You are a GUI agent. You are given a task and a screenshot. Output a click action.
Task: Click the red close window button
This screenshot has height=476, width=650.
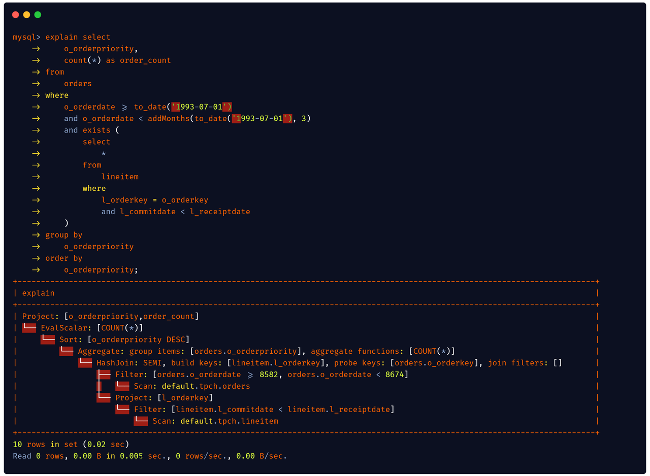(15, 15)
